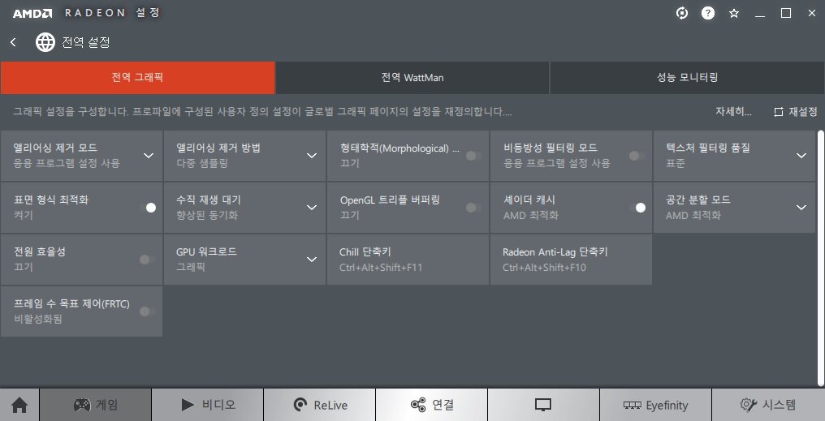Click the vertical scrollbar on right
Screen dimensions: 825x421
(821, 257)
